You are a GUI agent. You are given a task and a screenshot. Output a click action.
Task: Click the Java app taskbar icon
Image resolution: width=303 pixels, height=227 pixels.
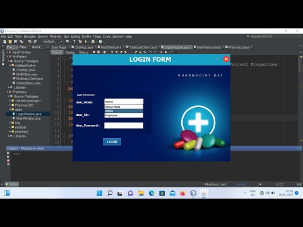tap(204, 193)
